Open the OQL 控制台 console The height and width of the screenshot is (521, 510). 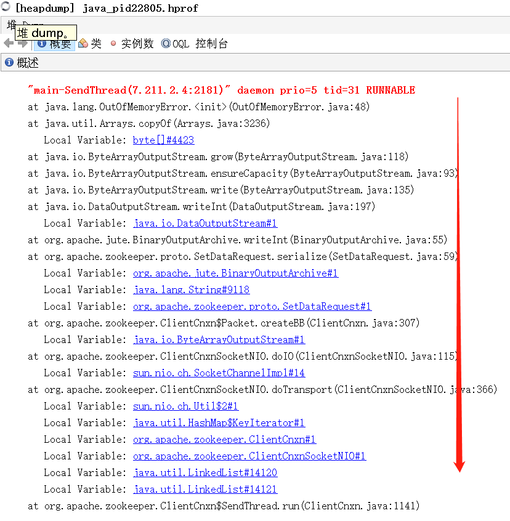(x=195, y=44)
